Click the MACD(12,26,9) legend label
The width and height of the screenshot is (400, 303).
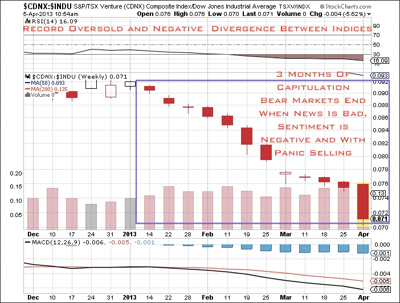click(56, 242)
